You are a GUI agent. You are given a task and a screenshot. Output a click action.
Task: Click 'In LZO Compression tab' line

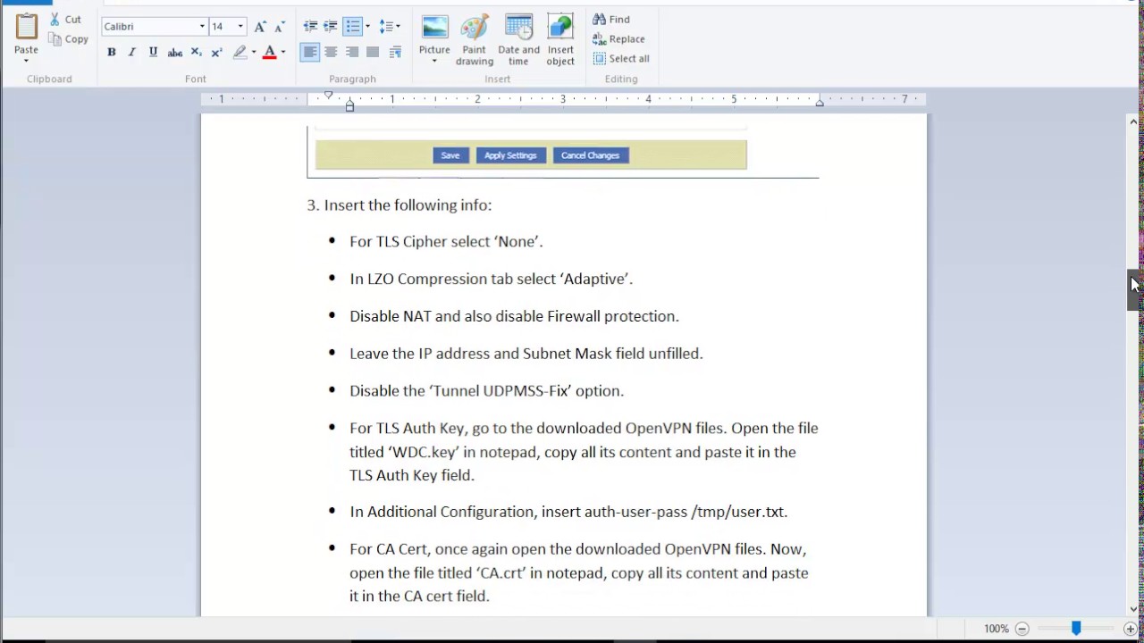(491, 280)
